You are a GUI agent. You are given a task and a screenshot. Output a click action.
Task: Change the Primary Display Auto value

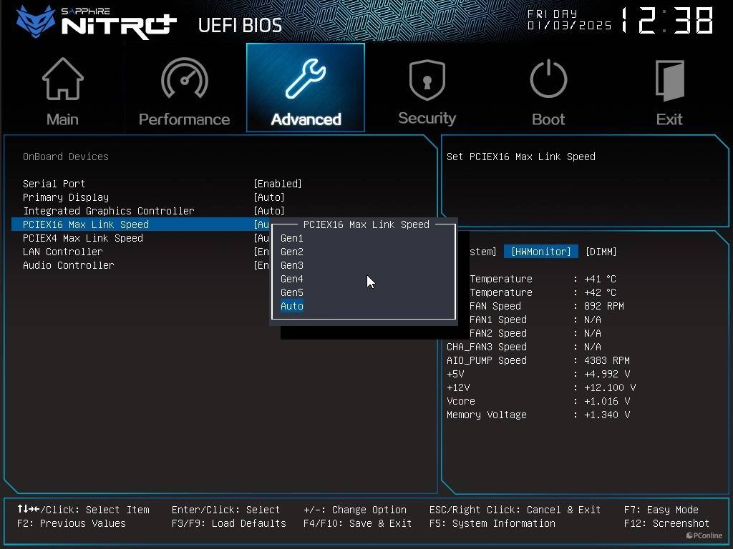tap(269, 197)
